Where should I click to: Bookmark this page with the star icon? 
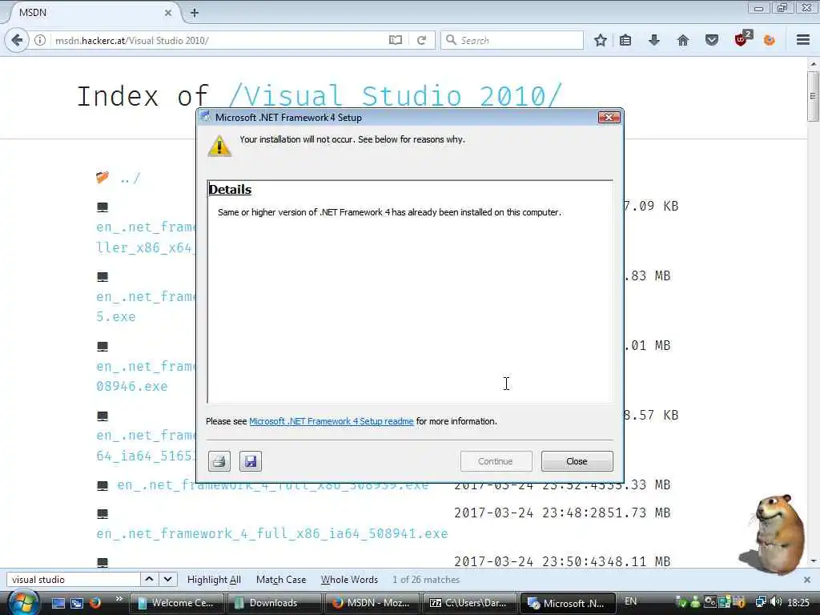pyautogui.click(x=601, y=40)
